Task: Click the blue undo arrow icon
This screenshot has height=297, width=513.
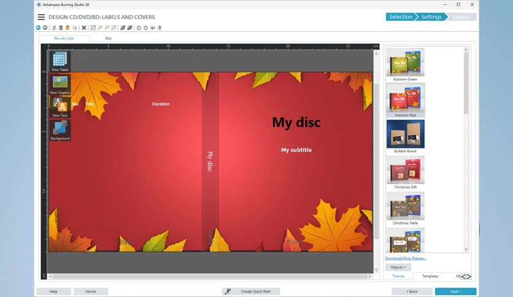Action: click(x=39, y=28)
